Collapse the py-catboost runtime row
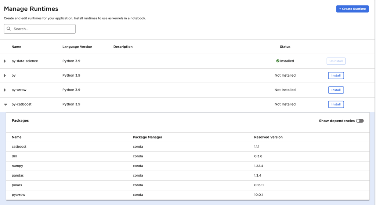The width and height of the screenshot is (376, 205). click(6, 105)
